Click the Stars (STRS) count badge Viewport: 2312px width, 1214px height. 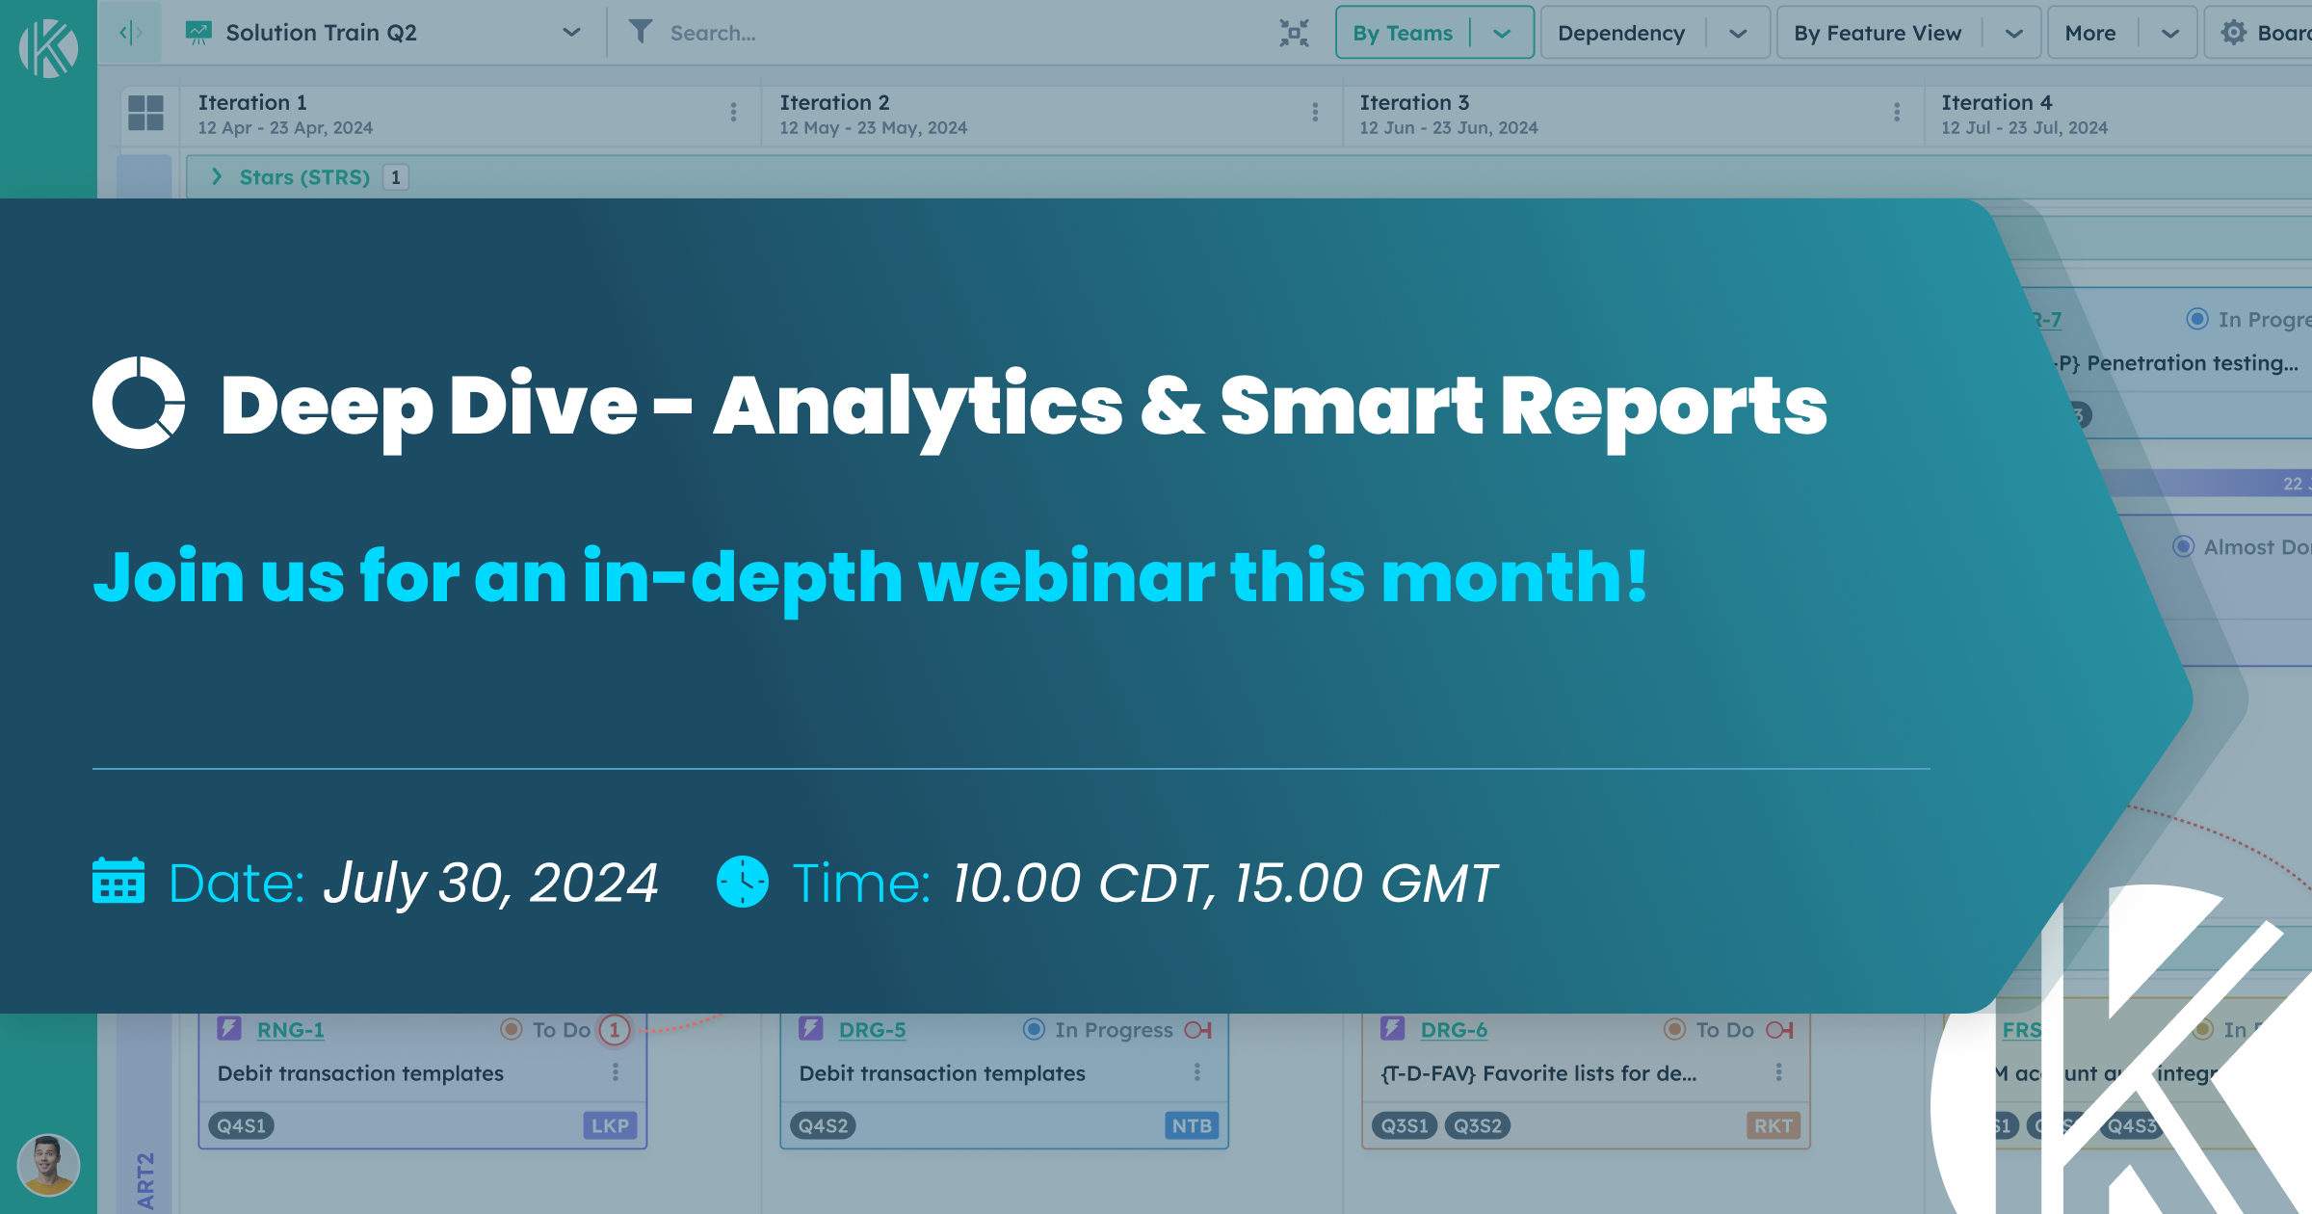396,177
